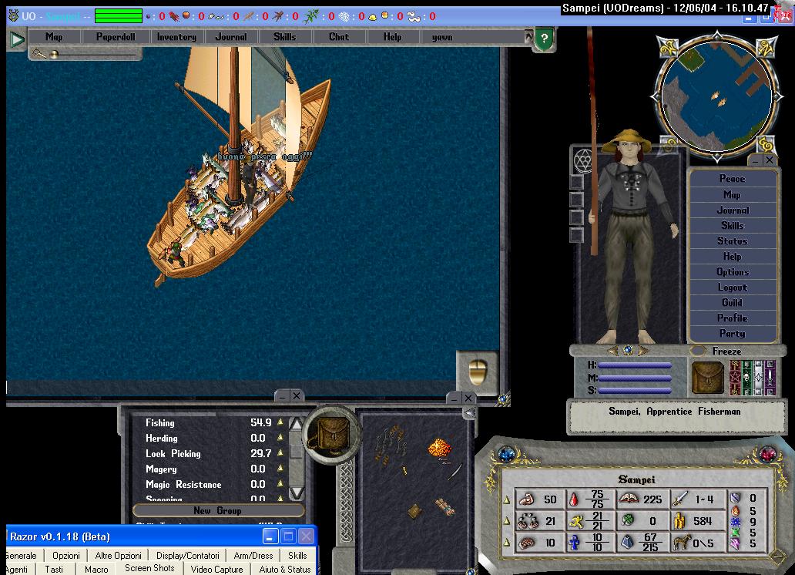Toggle the Fishing skill lock arrow
This screenshot has height=575, width=795.
click(x=280, y=422)
